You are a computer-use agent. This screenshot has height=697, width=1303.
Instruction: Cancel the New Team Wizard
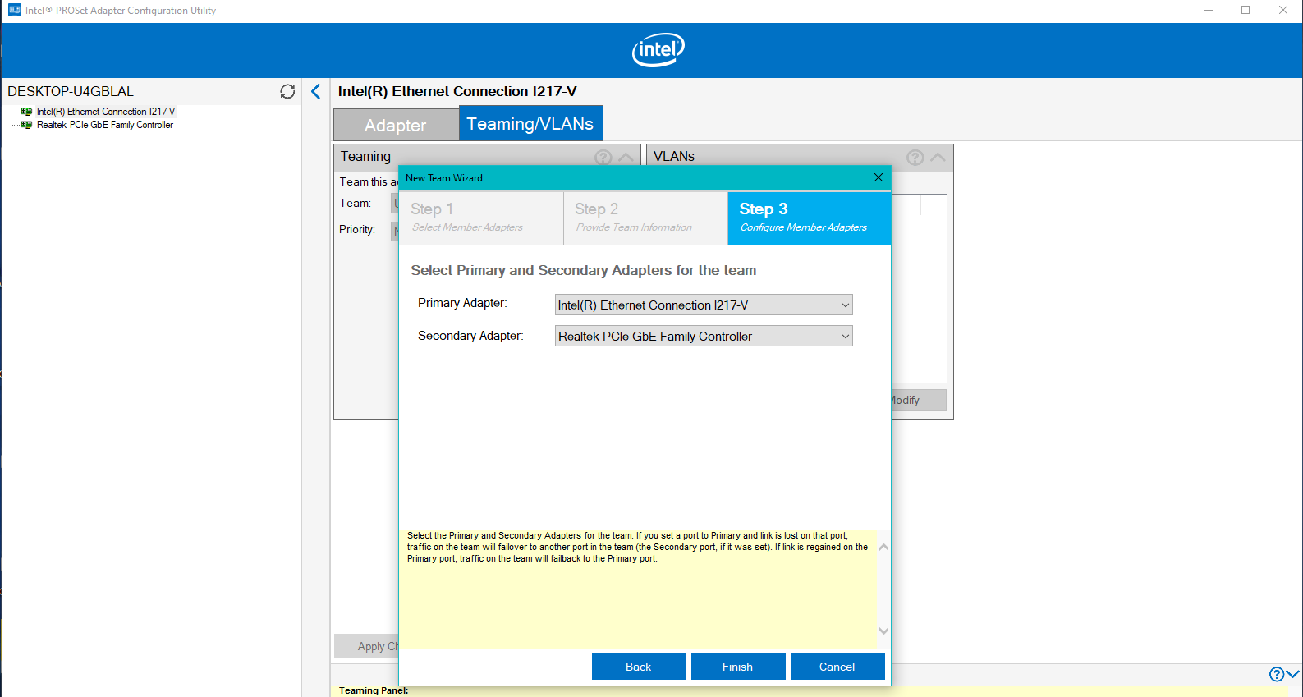point(837,667)
